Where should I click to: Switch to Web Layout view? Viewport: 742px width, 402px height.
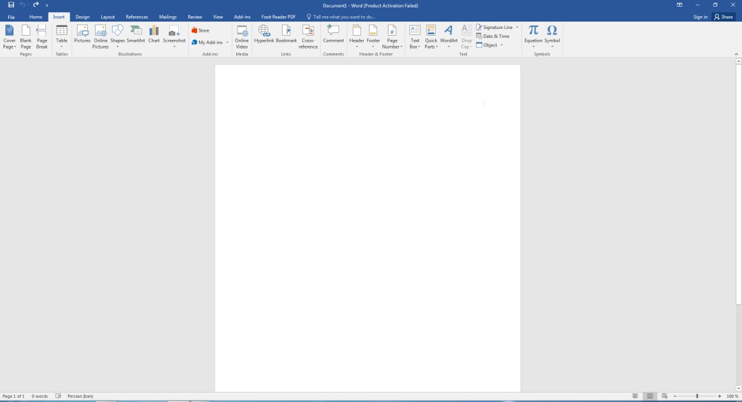pyautogui.click(x=664, y=397)
